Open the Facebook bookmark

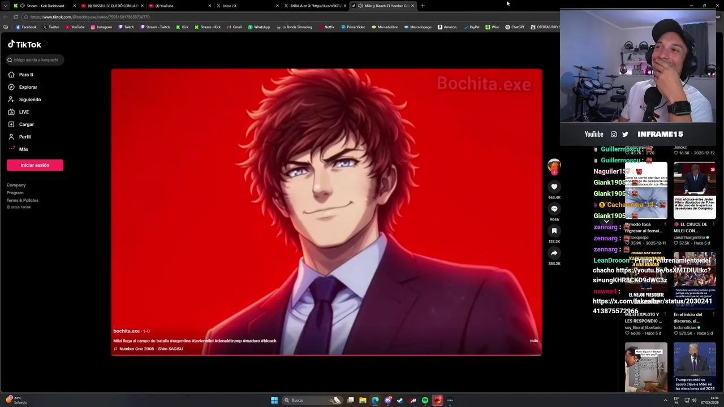pyautogui.click(x=26, y=27)
